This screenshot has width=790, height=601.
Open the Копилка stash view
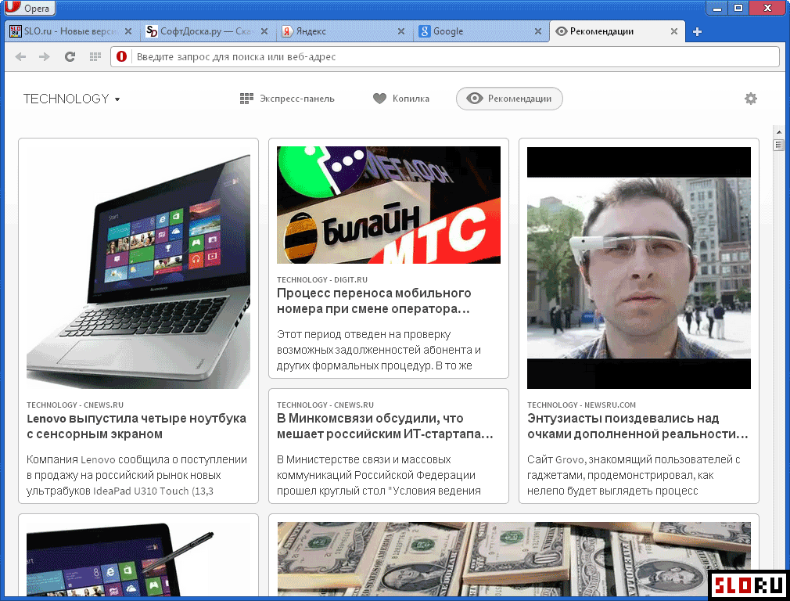401,99
